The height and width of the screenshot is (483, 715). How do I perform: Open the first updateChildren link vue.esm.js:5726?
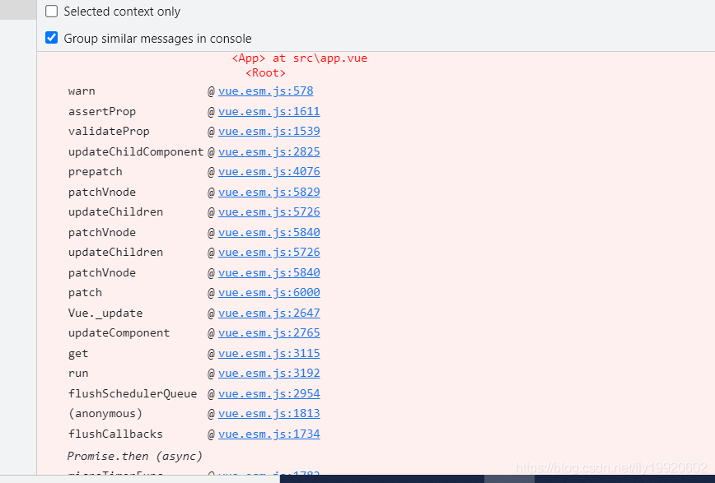269,211
